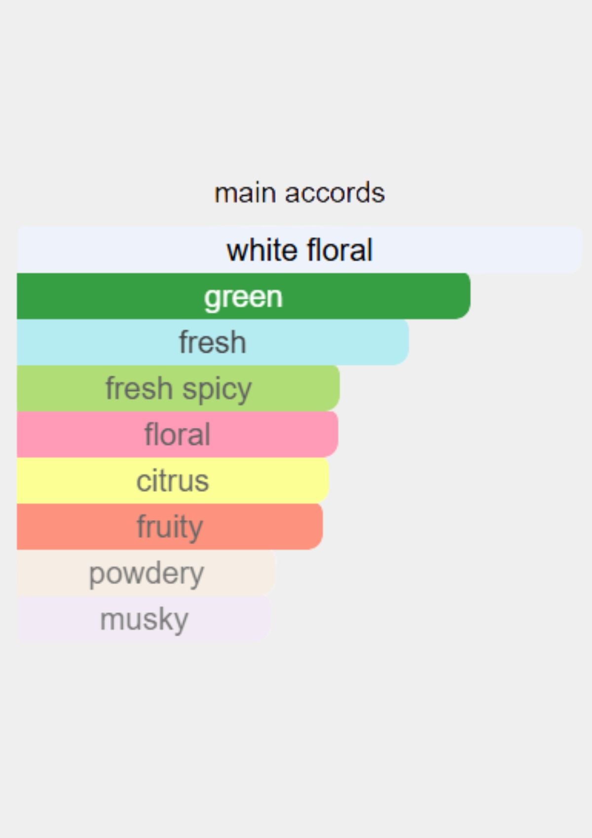
Task: Click the 'fresh spicy' text label
Action: (x=179, y=389)
